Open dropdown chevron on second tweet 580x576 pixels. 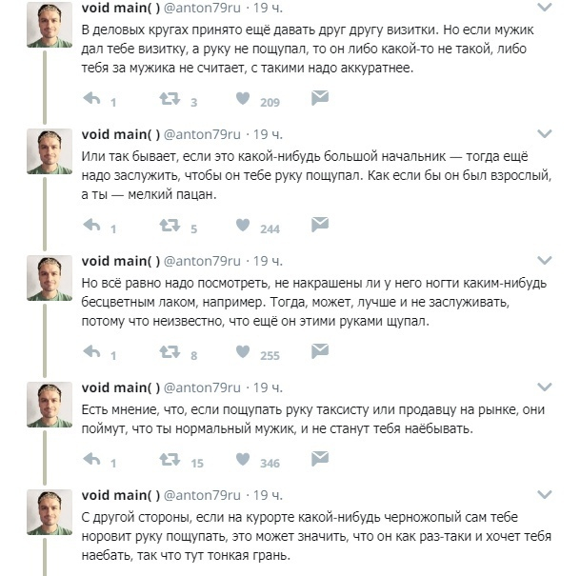point(546,133)
